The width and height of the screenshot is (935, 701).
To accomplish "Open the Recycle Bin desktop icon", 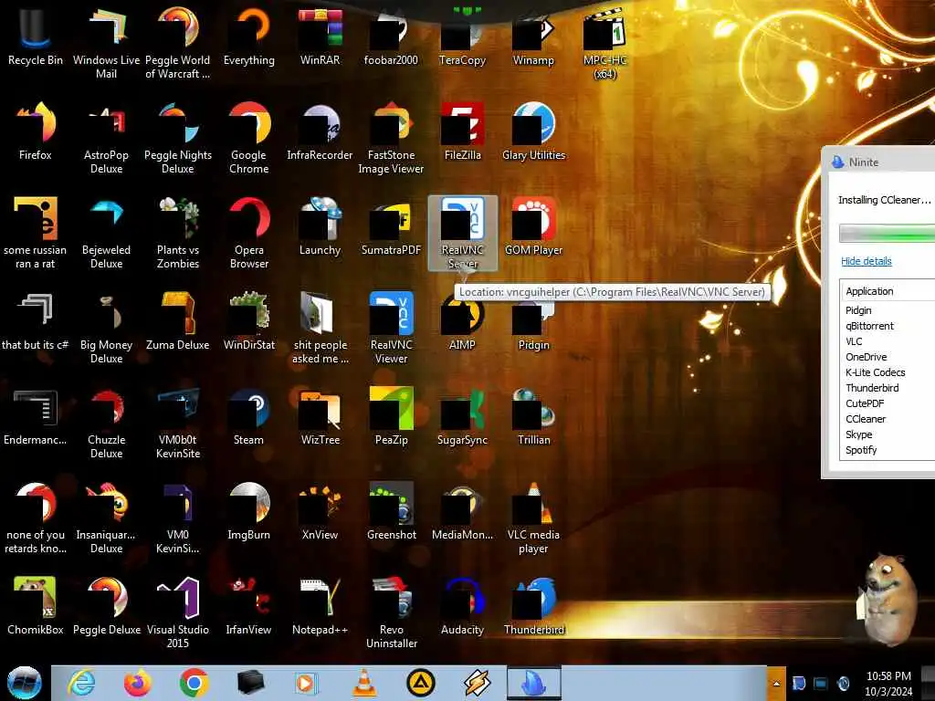I will tap(36, 36).
